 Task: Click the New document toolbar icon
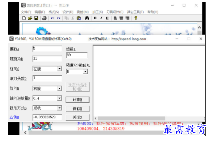tap(24, 18)
